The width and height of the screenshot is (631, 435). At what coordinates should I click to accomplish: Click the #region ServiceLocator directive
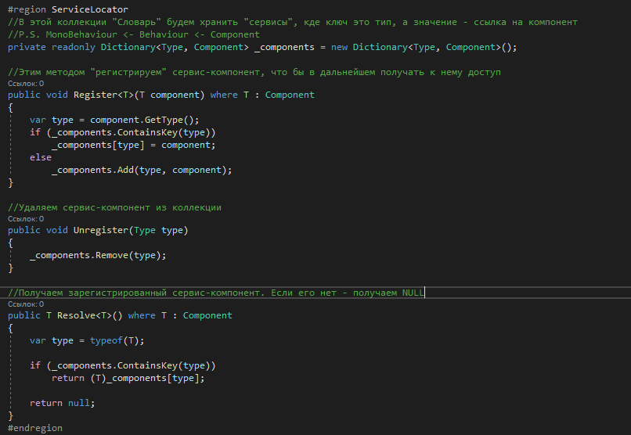[x=68, y=9]
